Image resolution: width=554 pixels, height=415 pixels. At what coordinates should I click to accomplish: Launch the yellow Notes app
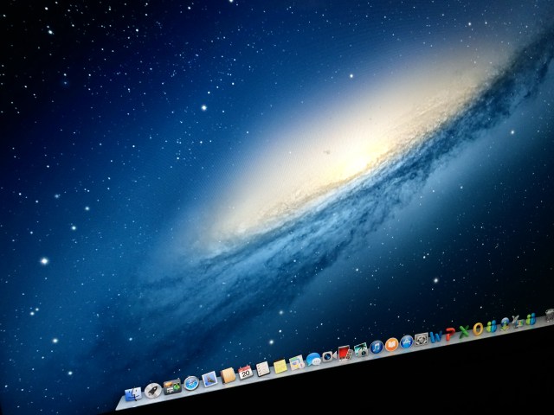[280, 364]
